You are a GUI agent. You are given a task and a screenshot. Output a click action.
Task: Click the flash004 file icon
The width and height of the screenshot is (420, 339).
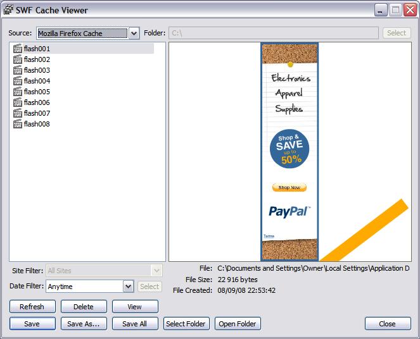(17, 81)
